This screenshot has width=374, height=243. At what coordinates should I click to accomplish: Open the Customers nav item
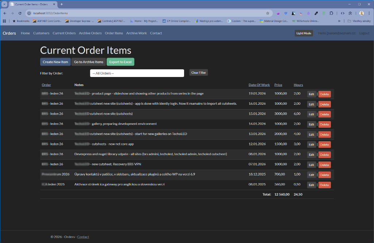[x=41, y=33]
